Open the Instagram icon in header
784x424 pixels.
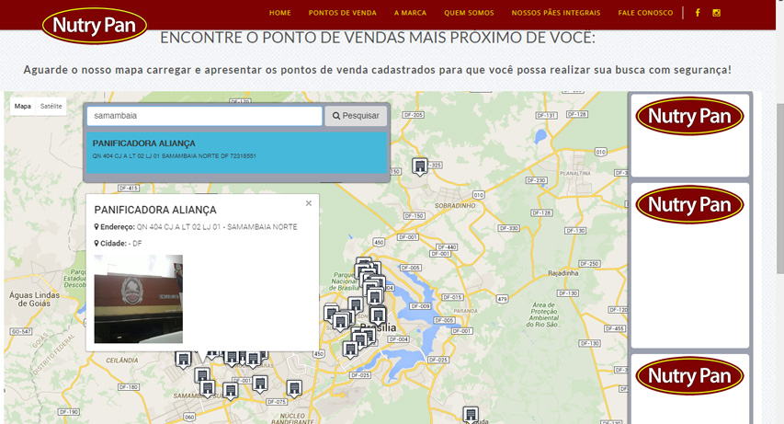717,13
